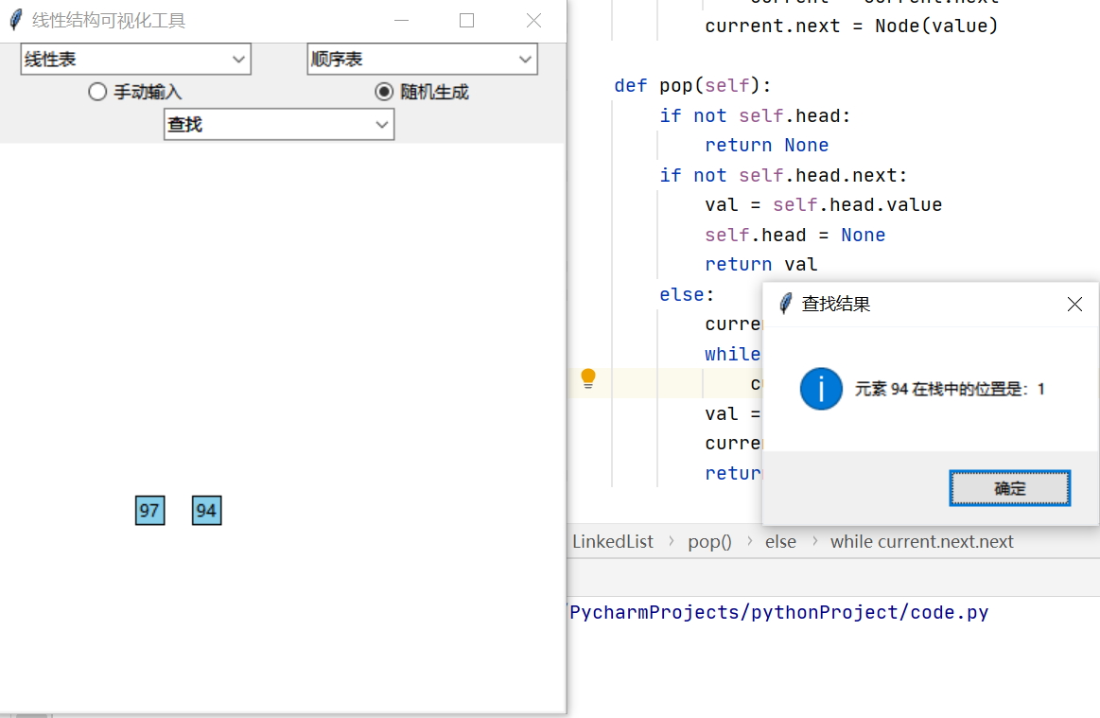Close the 线性结构可视化工具 window
Screen dimensions: 1100x718
tap(533, 21)
